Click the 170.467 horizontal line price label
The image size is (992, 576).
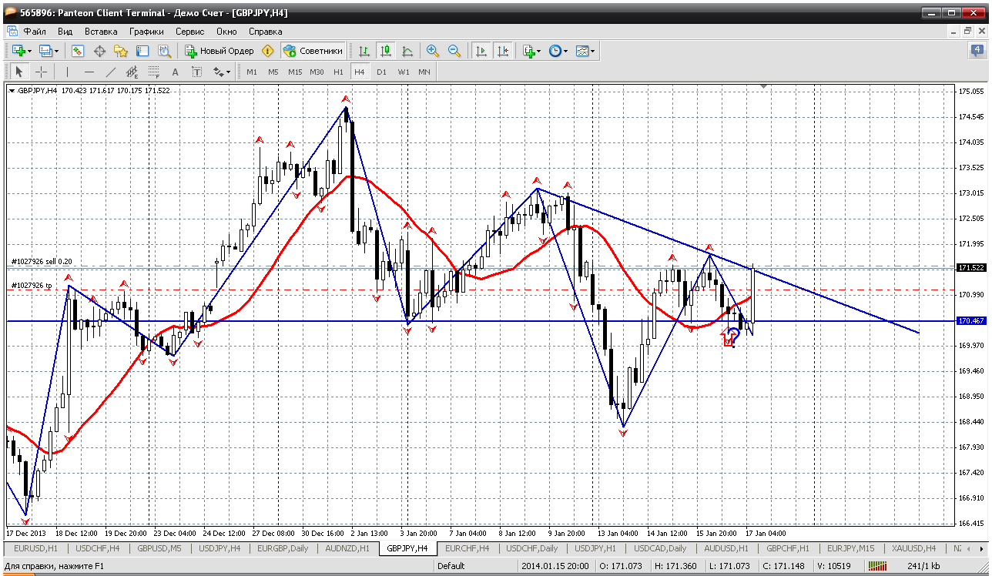(x=971, y=320)
